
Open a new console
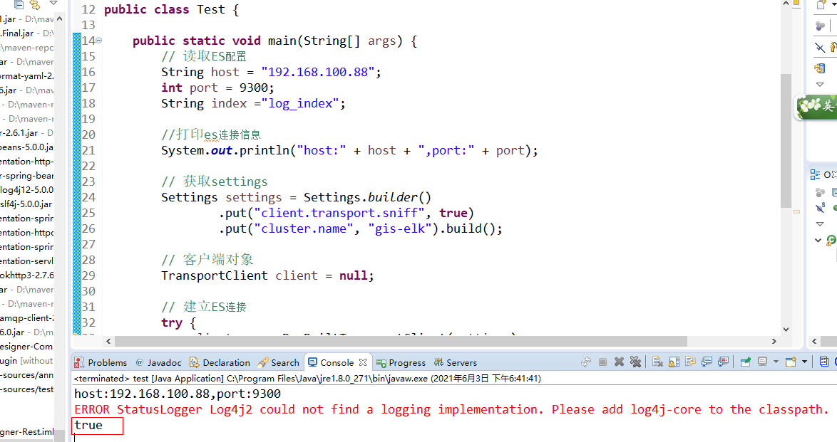pyautogui.click(x=790, y=362)
